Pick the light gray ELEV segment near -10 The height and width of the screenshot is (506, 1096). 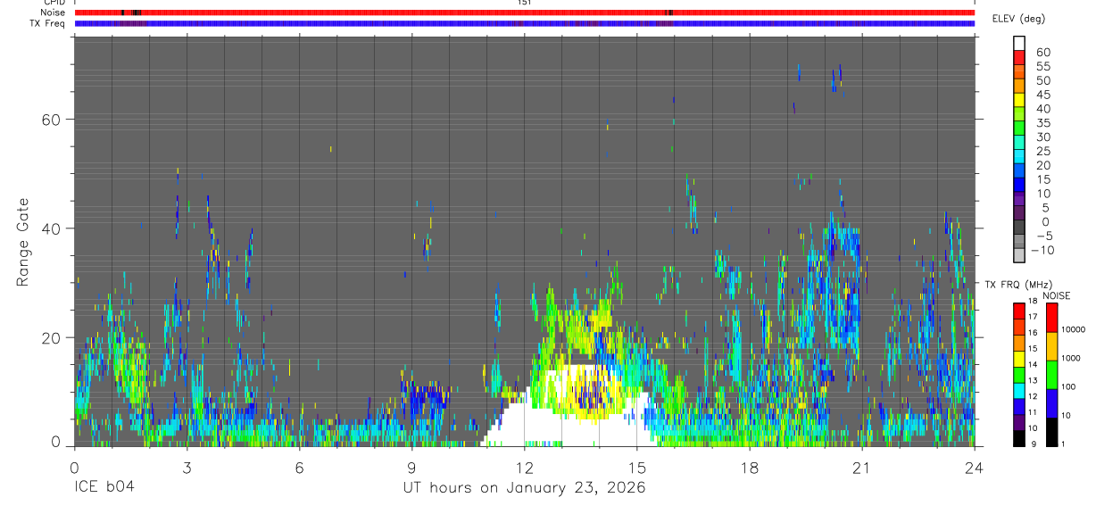(x=1019, y=256)
